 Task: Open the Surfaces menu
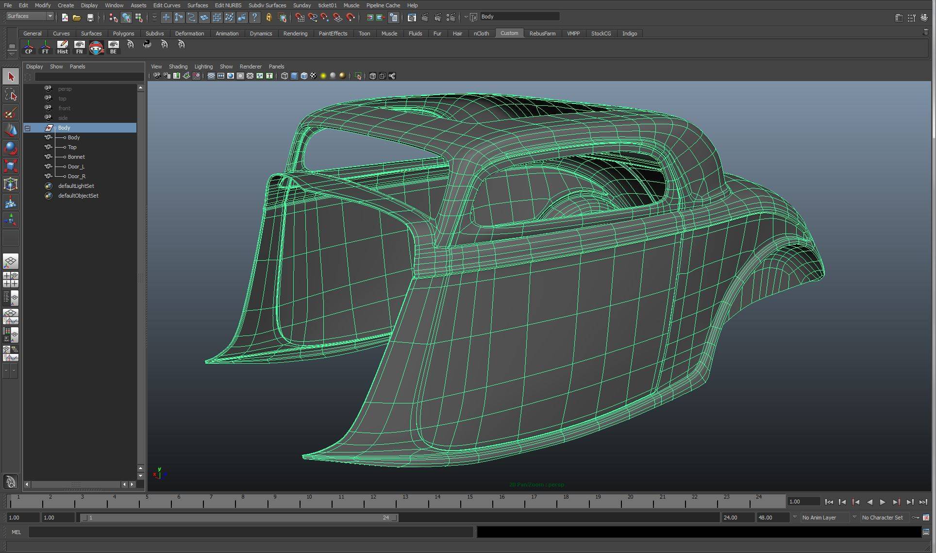[x=198, y=4]
